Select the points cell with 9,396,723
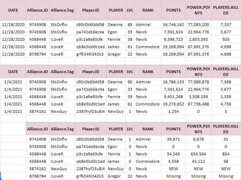Image resolution: width=241 pixels, height=180 pixels. (x=173, y=39)
